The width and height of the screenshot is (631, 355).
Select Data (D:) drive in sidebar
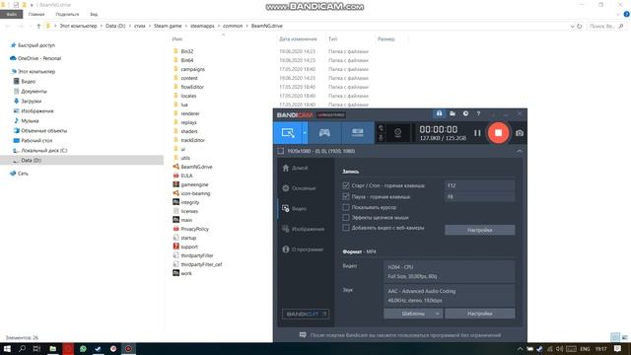[x=31, y=160]
